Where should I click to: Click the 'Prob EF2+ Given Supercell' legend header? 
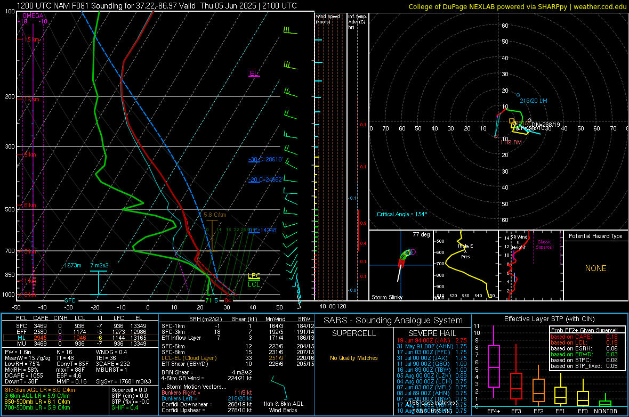584,330
